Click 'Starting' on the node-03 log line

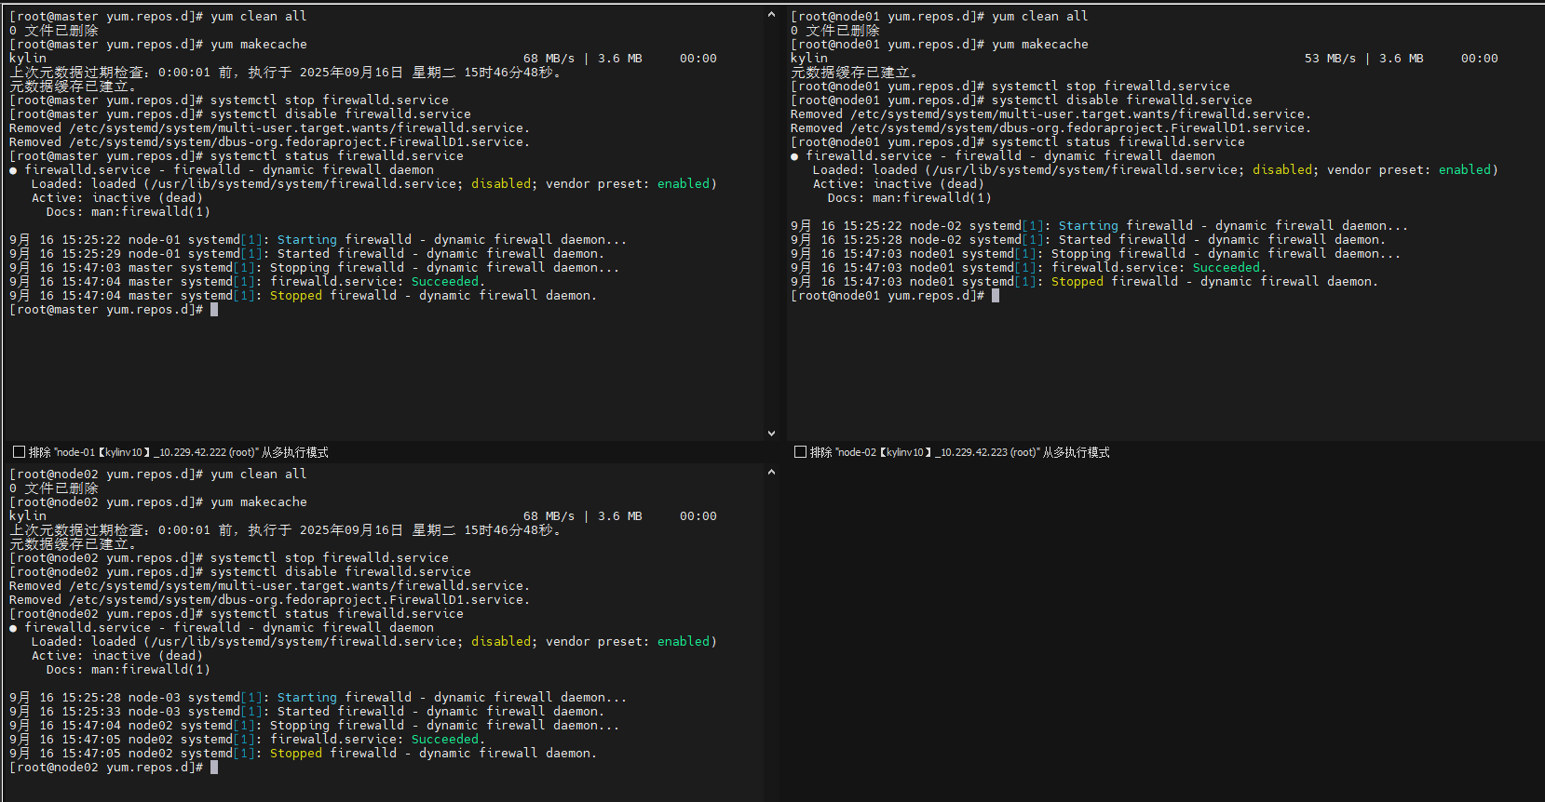tap(307, 698)
